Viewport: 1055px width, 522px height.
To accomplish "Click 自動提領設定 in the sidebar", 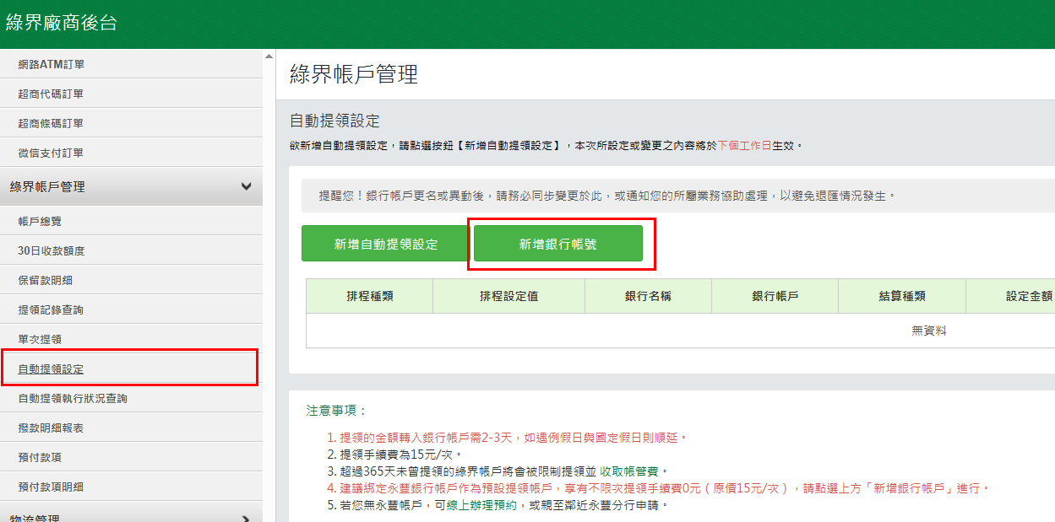I will [x=131, y=369].
